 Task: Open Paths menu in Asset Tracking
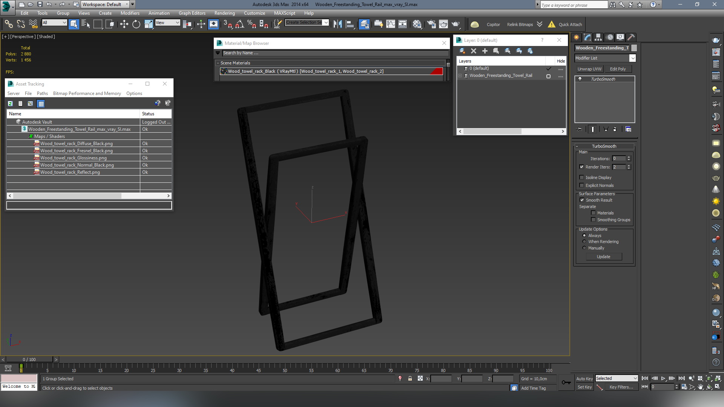42,93
